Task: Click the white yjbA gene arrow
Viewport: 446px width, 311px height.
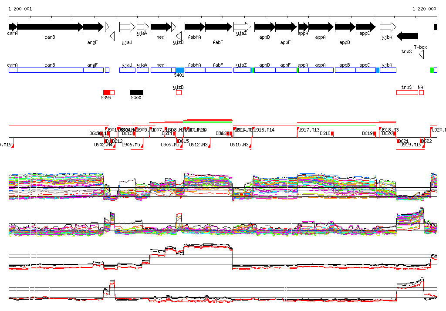Action: 388,27
